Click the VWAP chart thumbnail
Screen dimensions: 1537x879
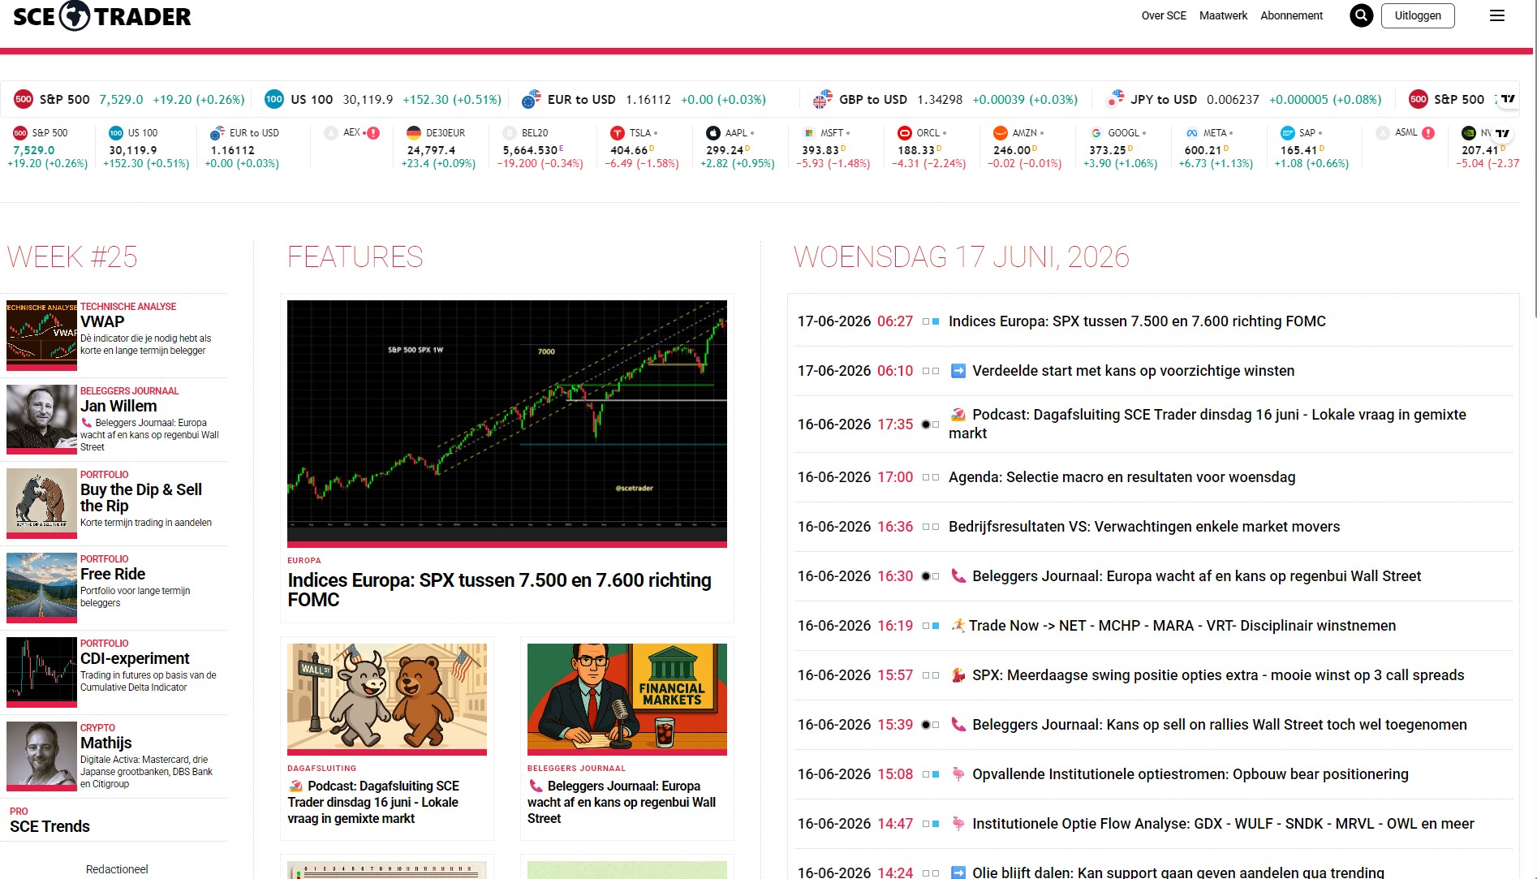tap(41, 334)
